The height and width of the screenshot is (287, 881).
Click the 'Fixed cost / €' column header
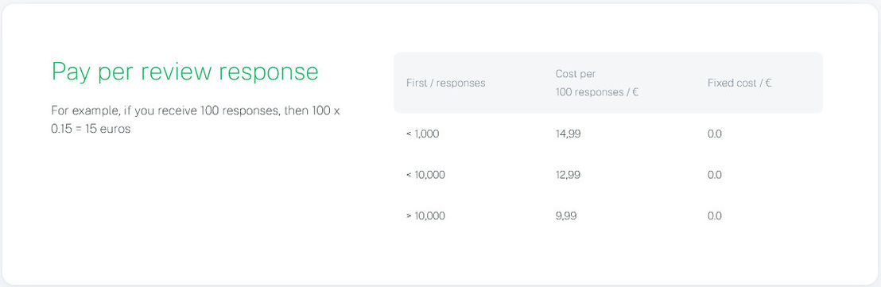(739, 83)
